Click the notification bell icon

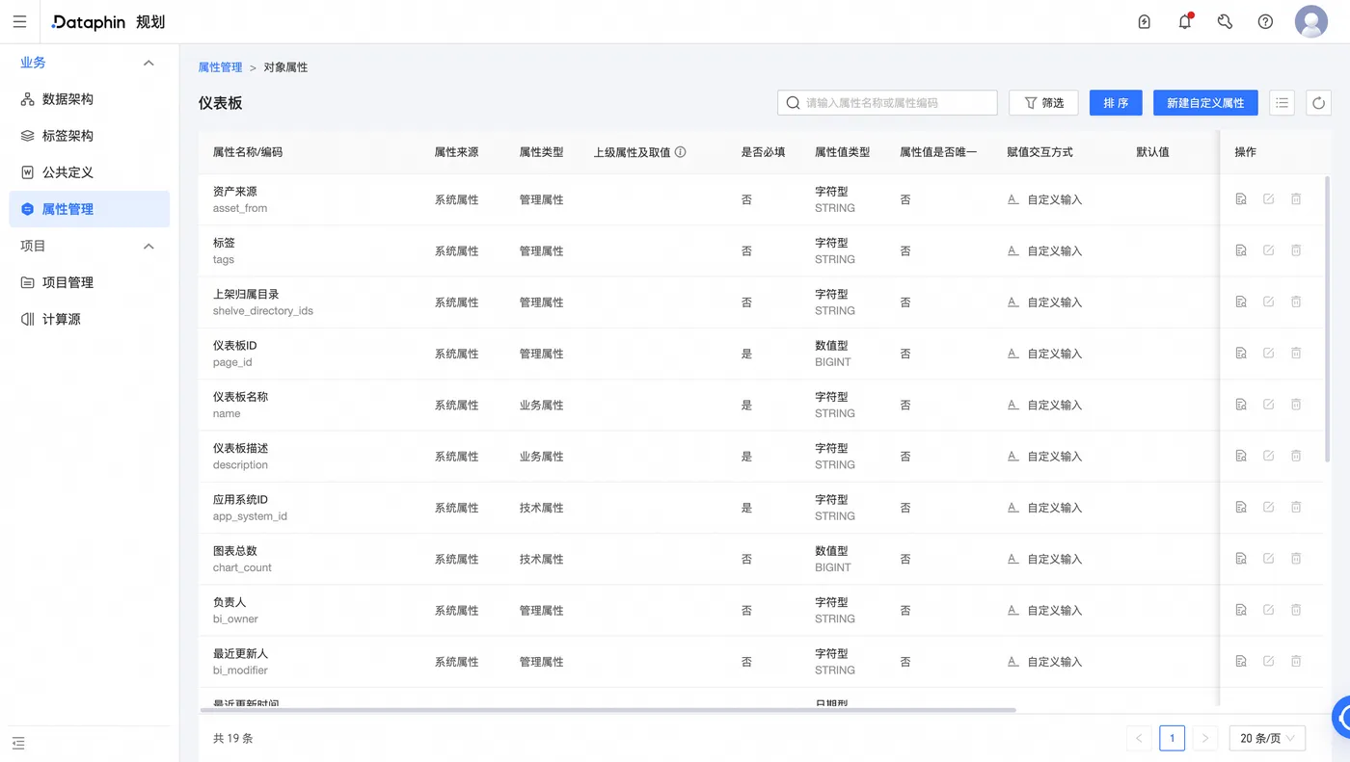[x=1185, y=21]
